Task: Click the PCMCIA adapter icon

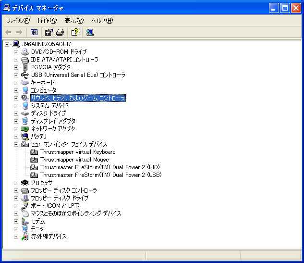Action: coord(25,67)
